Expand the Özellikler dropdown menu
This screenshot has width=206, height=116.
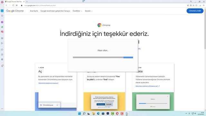[x=77, y=11]
